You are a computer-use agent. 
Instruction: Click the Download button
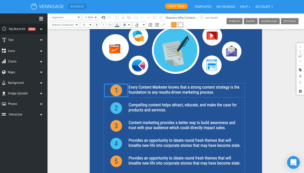tap(269, 21)
